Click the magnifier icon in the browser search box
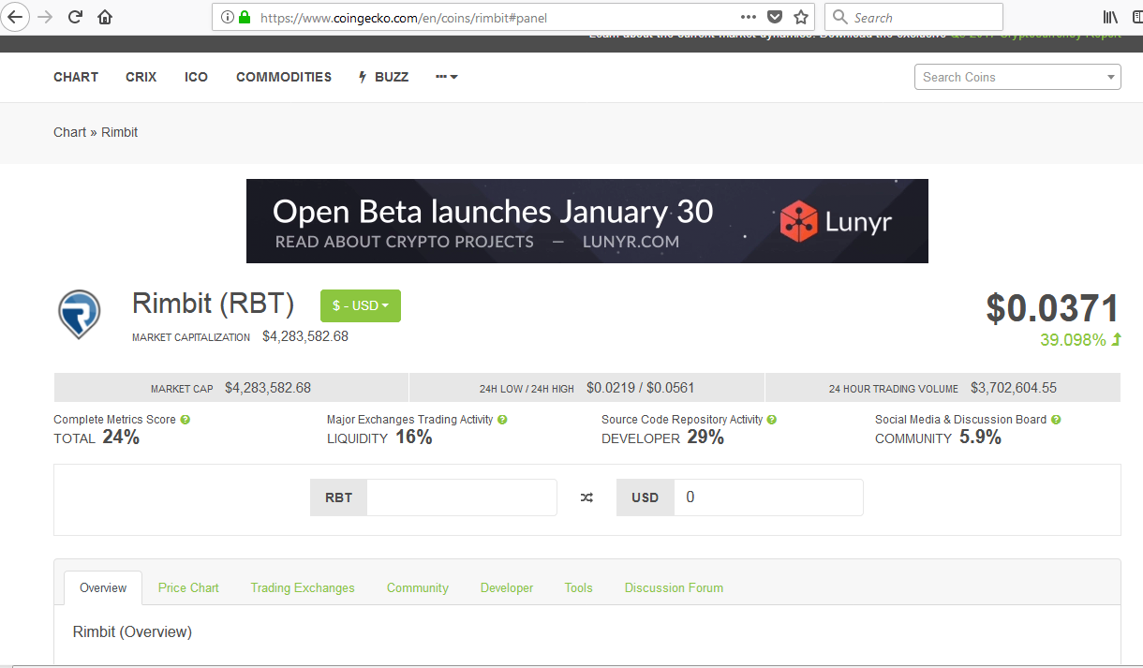Image resolution: width=1143 pixels, height=668 pixels. pyautogui.click(x=839, y=17)
